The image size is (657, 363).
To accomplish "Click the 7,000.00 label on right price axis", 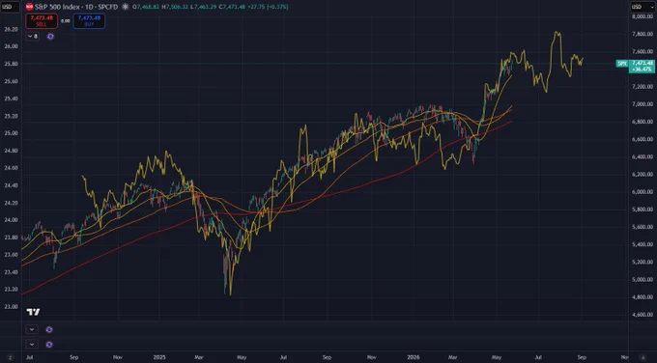I will [x=643, y=104].
